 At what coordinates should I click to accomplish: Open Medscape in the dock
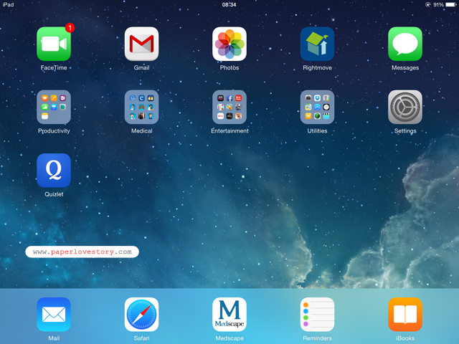[x=229, y=315]
